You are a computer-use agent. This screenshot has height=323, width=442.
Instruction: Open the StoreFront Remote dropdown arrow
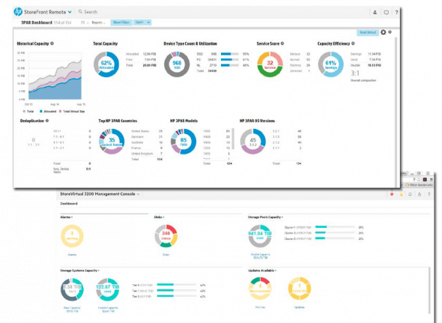point(70,12)
